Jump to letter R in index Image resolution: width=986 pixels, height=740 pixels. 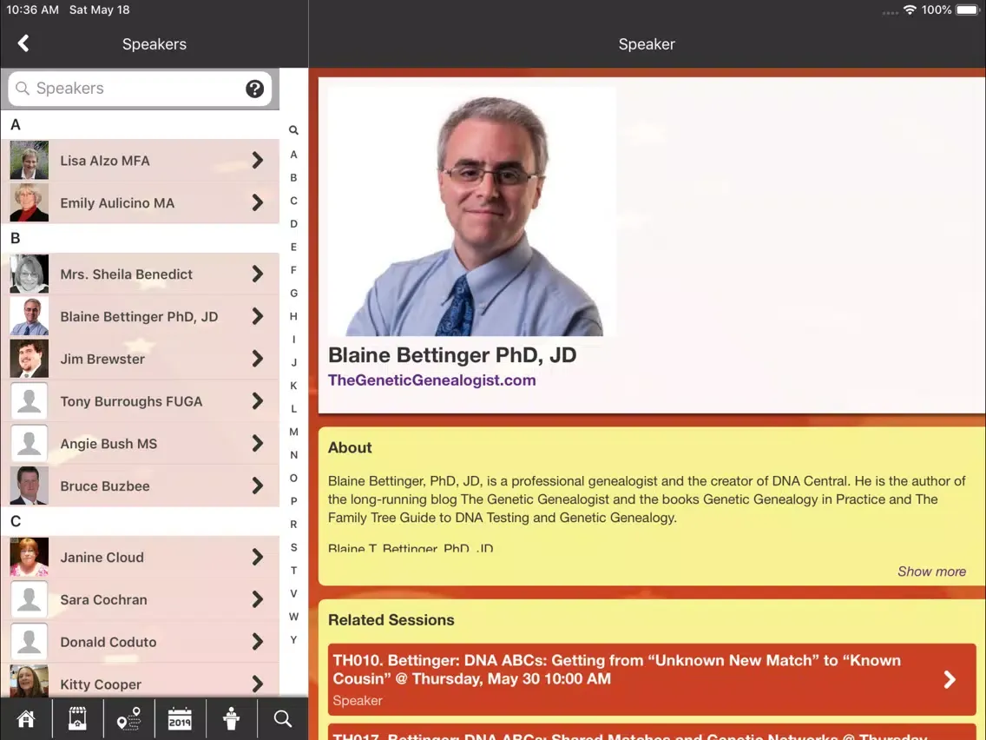click(293, 525)
